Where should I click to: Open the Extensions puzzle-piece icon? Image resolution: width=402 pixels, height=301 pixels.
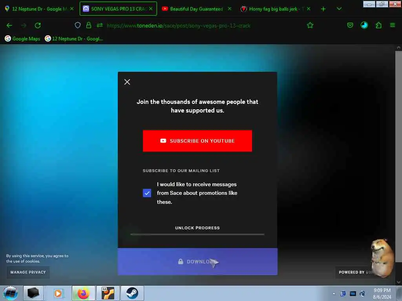pos(379,25)
